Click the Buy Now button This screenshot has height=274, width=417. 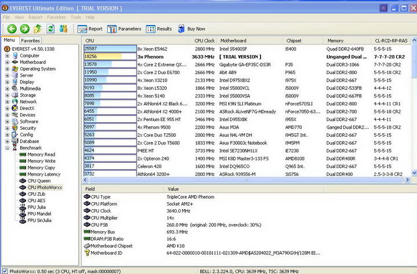pos(192,29)
